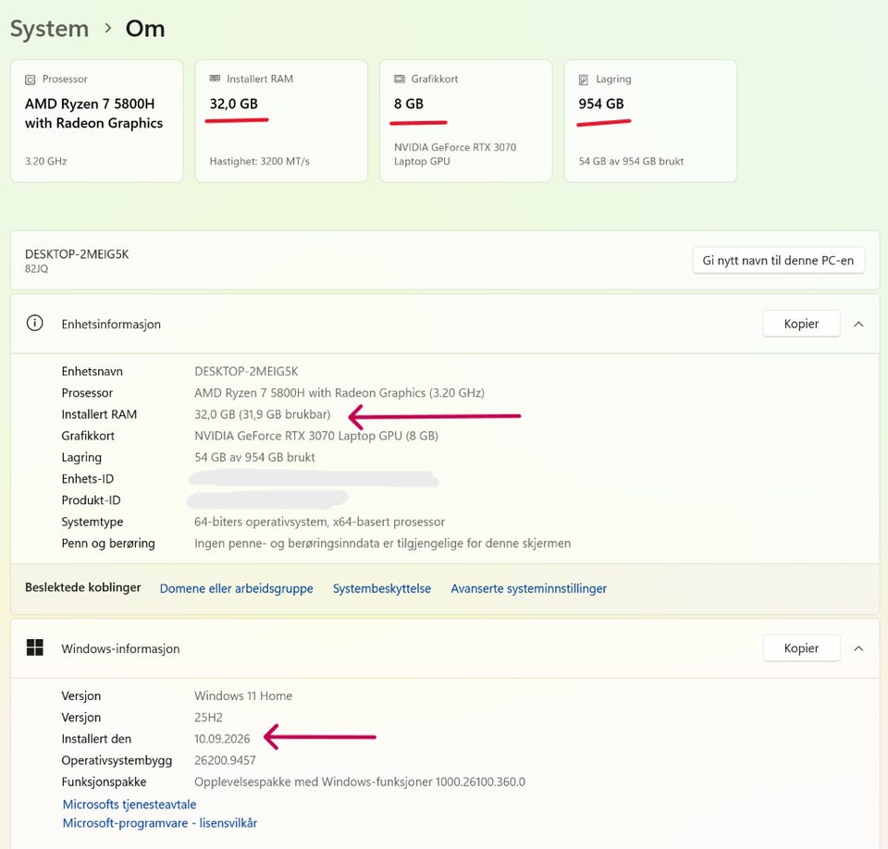Click the Penn og berøring row value
Viewport: 888px width, 849px height.
pyautogui.click(x=382, y=544)
